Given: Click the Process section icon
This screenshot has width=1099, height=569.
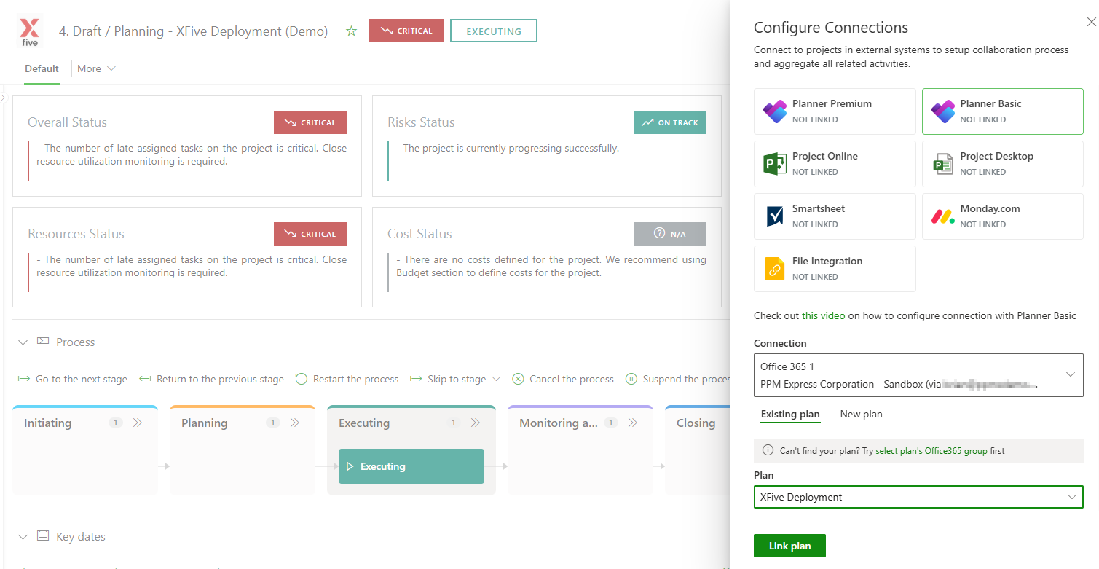Looking at the screenshot, I should [43, 341].
